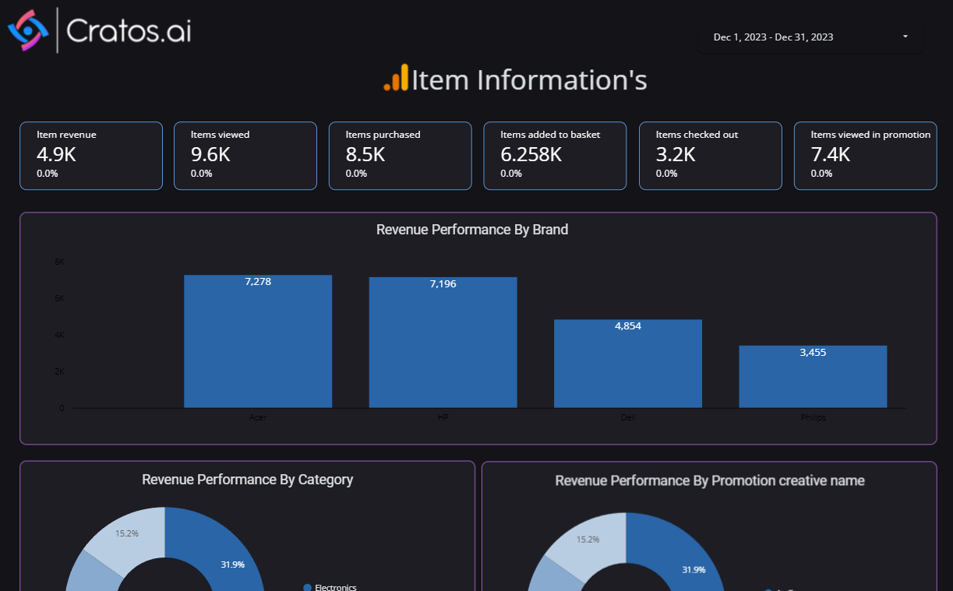Click the Electronics legend label
The image size is (953, 591).
coord(335,587)
